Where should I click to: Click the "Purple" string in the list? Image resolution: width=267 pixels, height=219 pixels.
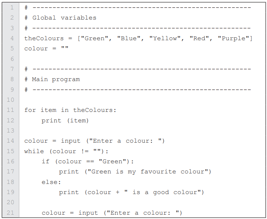233,38
